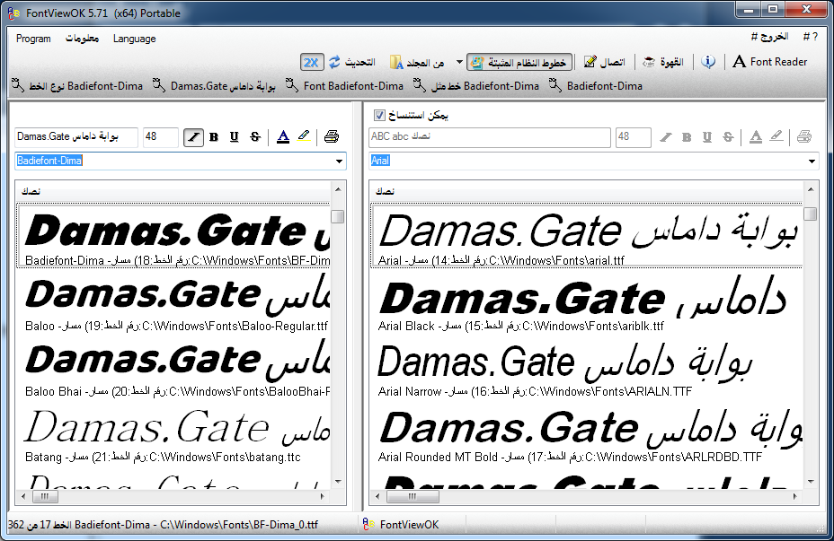The width and height of the screenshot is (834, 541).
Task: Click left list column header نصك
Action: [x=173, y=191]
